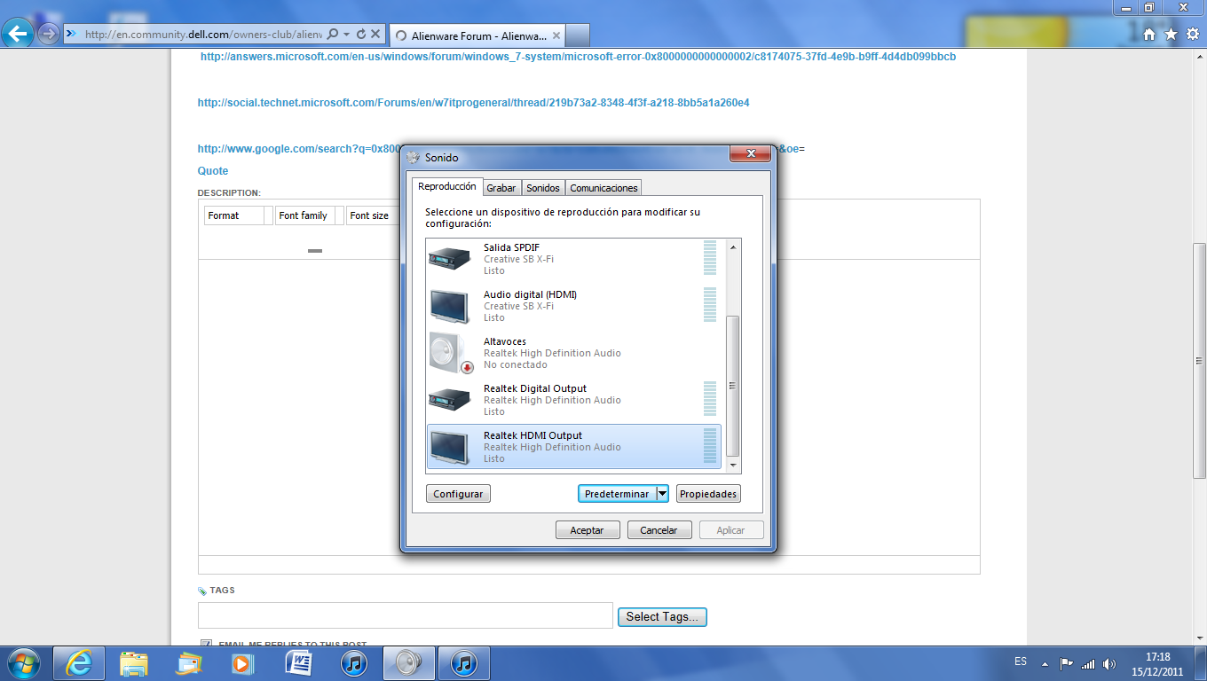Switch to the Comunicaciones tab
The height and width of the screenshot is (681, 1207).
click(x=603, y=188)
